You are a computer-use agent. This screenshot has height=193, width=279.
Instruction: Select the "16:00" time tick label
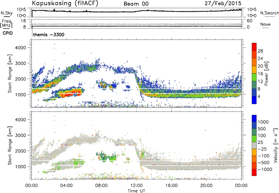171,186
